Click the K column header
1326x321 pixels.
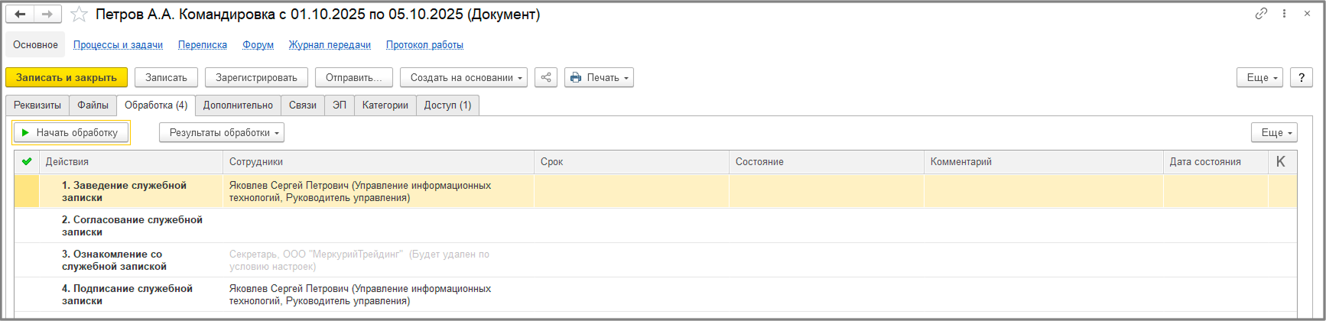[1281, 161]
